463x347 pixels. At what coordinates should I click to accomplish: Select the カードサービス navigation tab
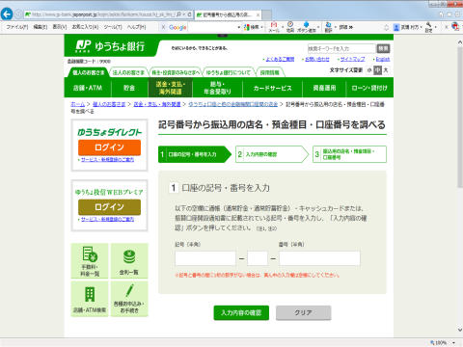point(272,88)
